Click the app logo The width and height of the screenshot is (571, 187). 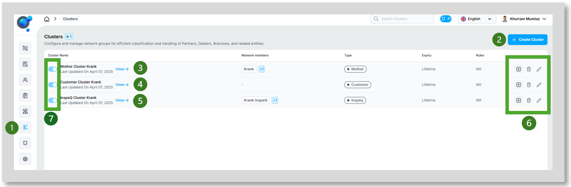25,24
